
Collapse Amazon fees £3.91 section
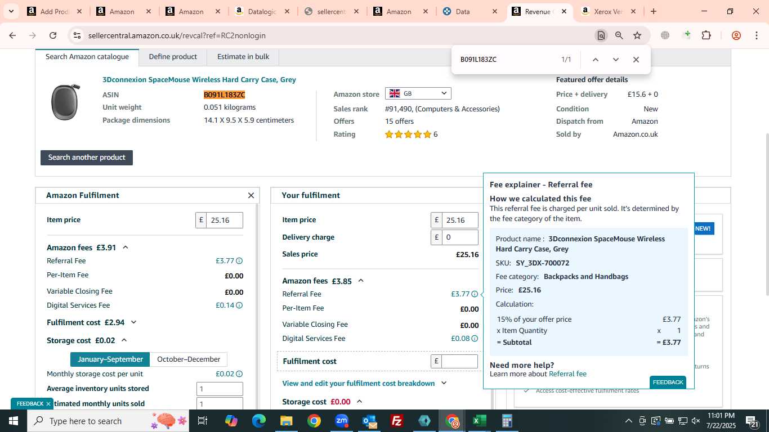126,247
